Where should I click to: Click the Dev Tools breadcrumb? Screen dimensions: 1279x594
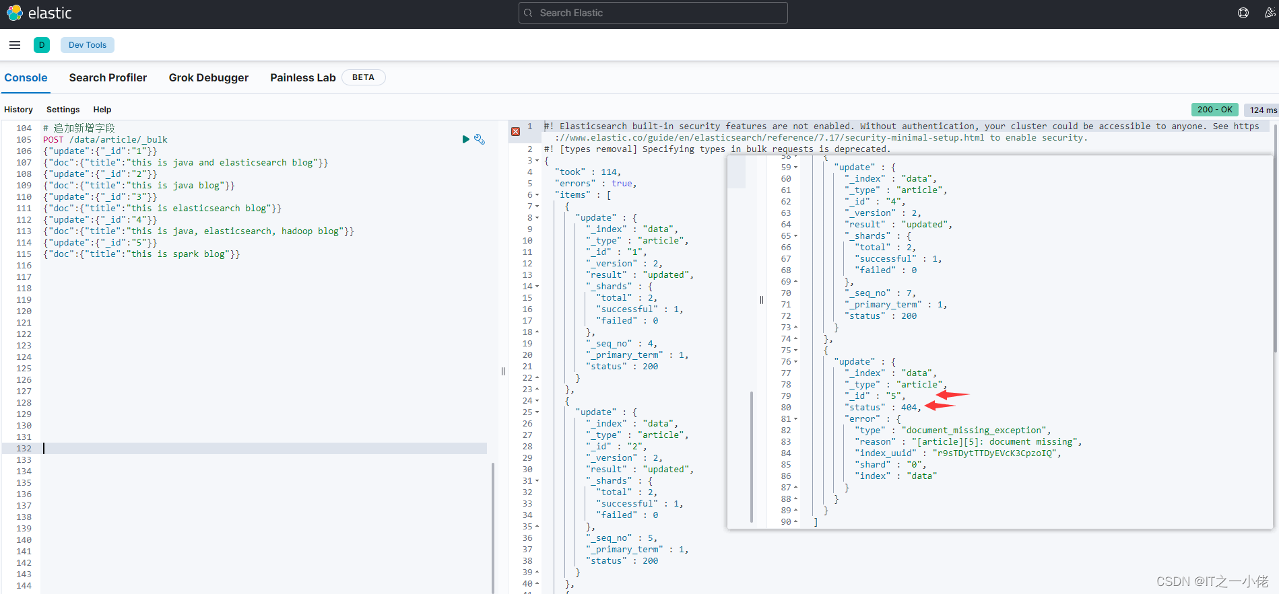click(88, 45)
